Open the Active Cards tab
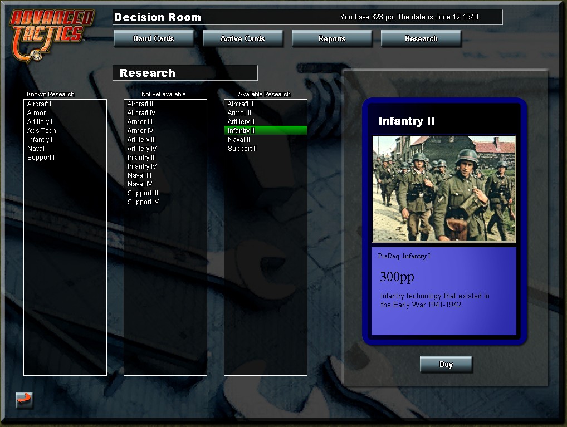The height and width of the screenshot is (427, 567). [243, 38]
